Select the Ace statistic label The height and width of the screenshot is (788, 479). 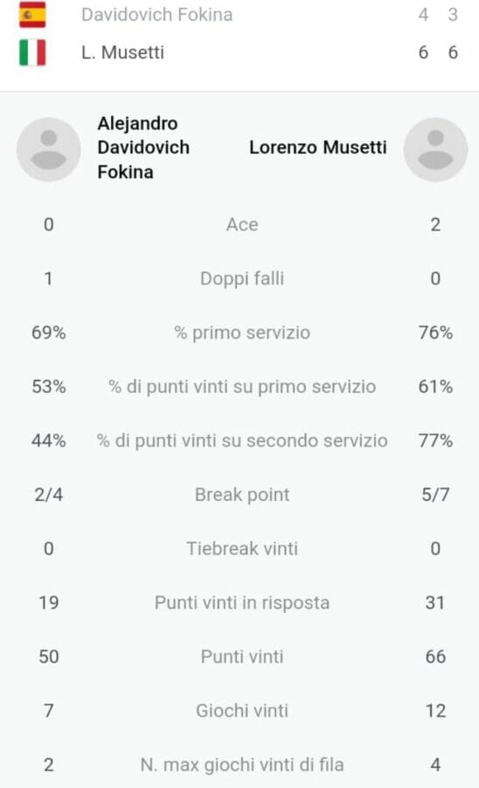[x=242, y=224]
